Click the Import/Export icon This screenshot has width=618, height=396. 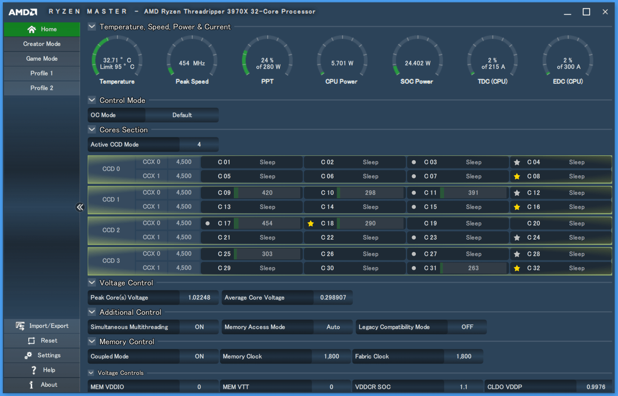pos(20,326)
